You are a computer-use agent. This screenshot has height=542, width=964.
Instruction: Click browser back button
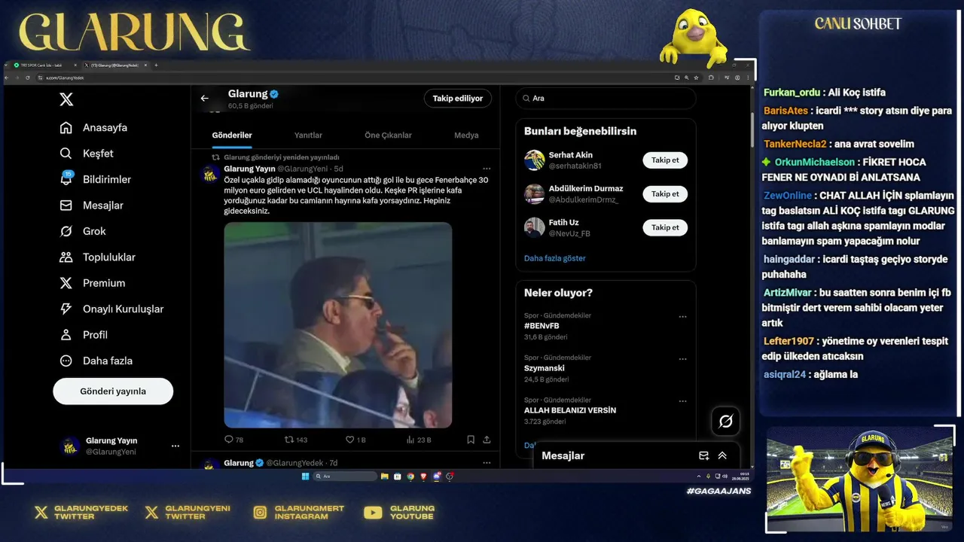[8, 78]
